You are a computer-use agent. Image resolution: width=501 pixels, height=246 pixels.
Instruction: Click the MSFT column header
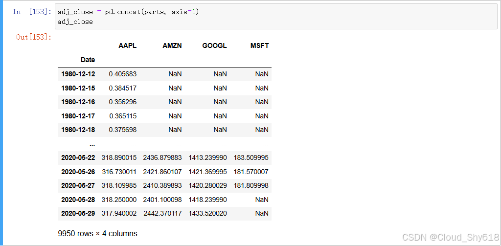coord(259,45)
